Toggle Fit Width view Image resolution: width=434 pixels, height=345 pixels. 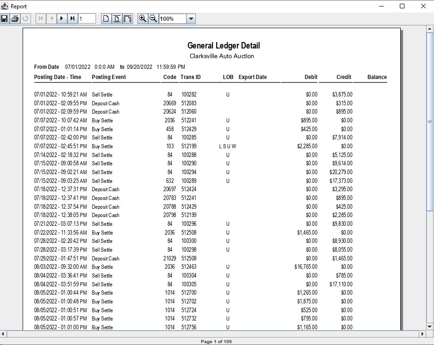click(127, 19)
